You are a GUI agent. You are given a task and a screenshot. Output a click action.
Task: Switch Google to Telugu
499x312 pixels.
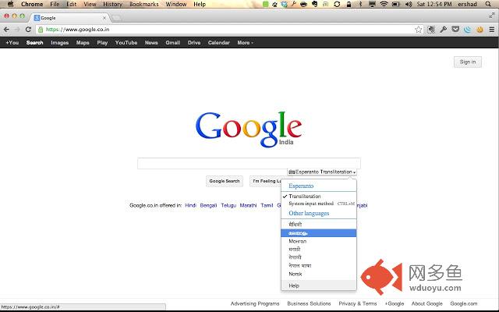[x=228, y=205]
